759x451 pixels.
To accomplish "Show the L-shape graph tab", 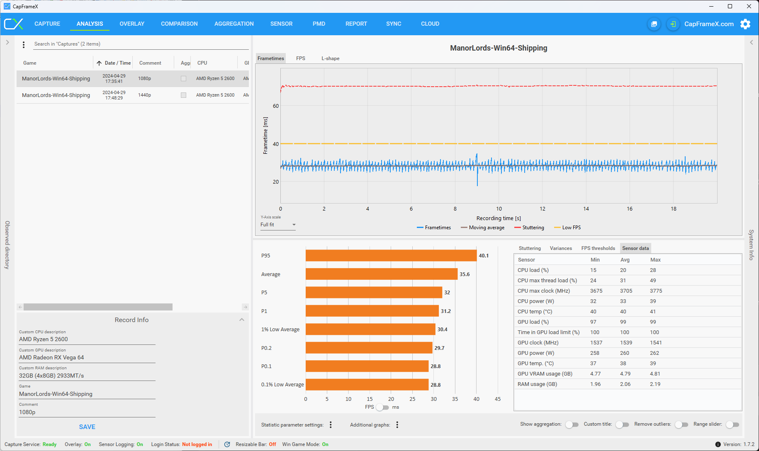I will pyautogui.click(x=331, y=58).
